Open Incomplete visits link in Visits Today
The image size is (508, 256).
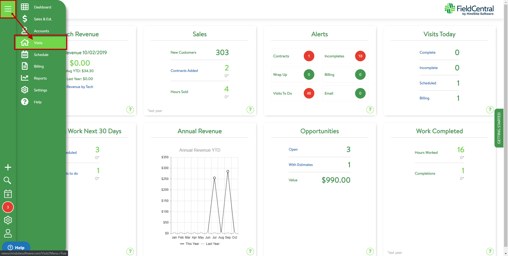428,68
